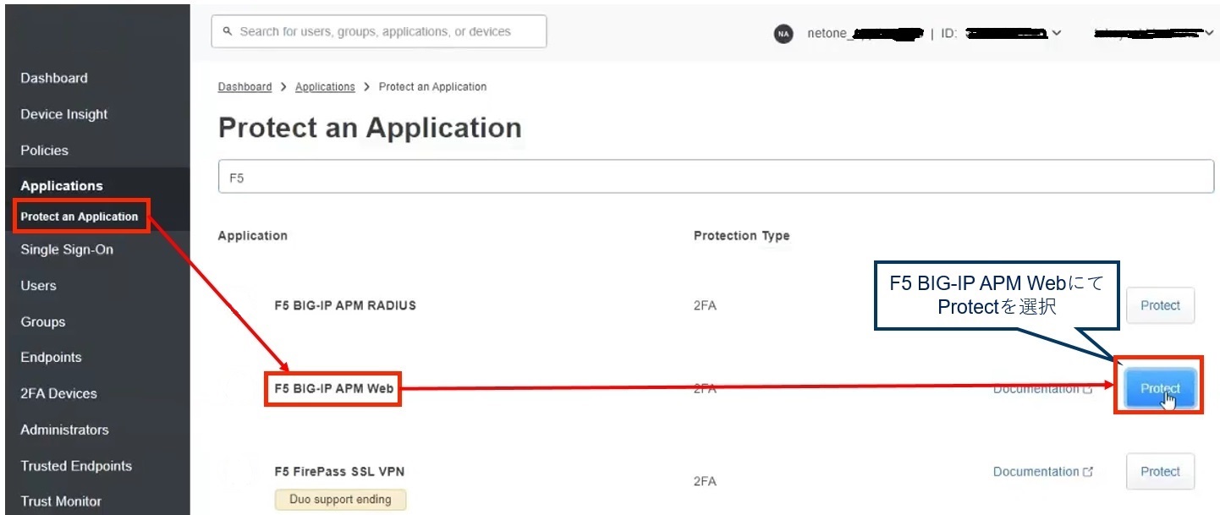Select Applications in the sidebar
Screen dimensions: 1220x515
[62, 186]
